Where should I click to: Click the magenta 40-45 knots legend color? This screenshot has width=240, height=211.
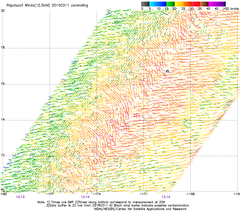213,4
